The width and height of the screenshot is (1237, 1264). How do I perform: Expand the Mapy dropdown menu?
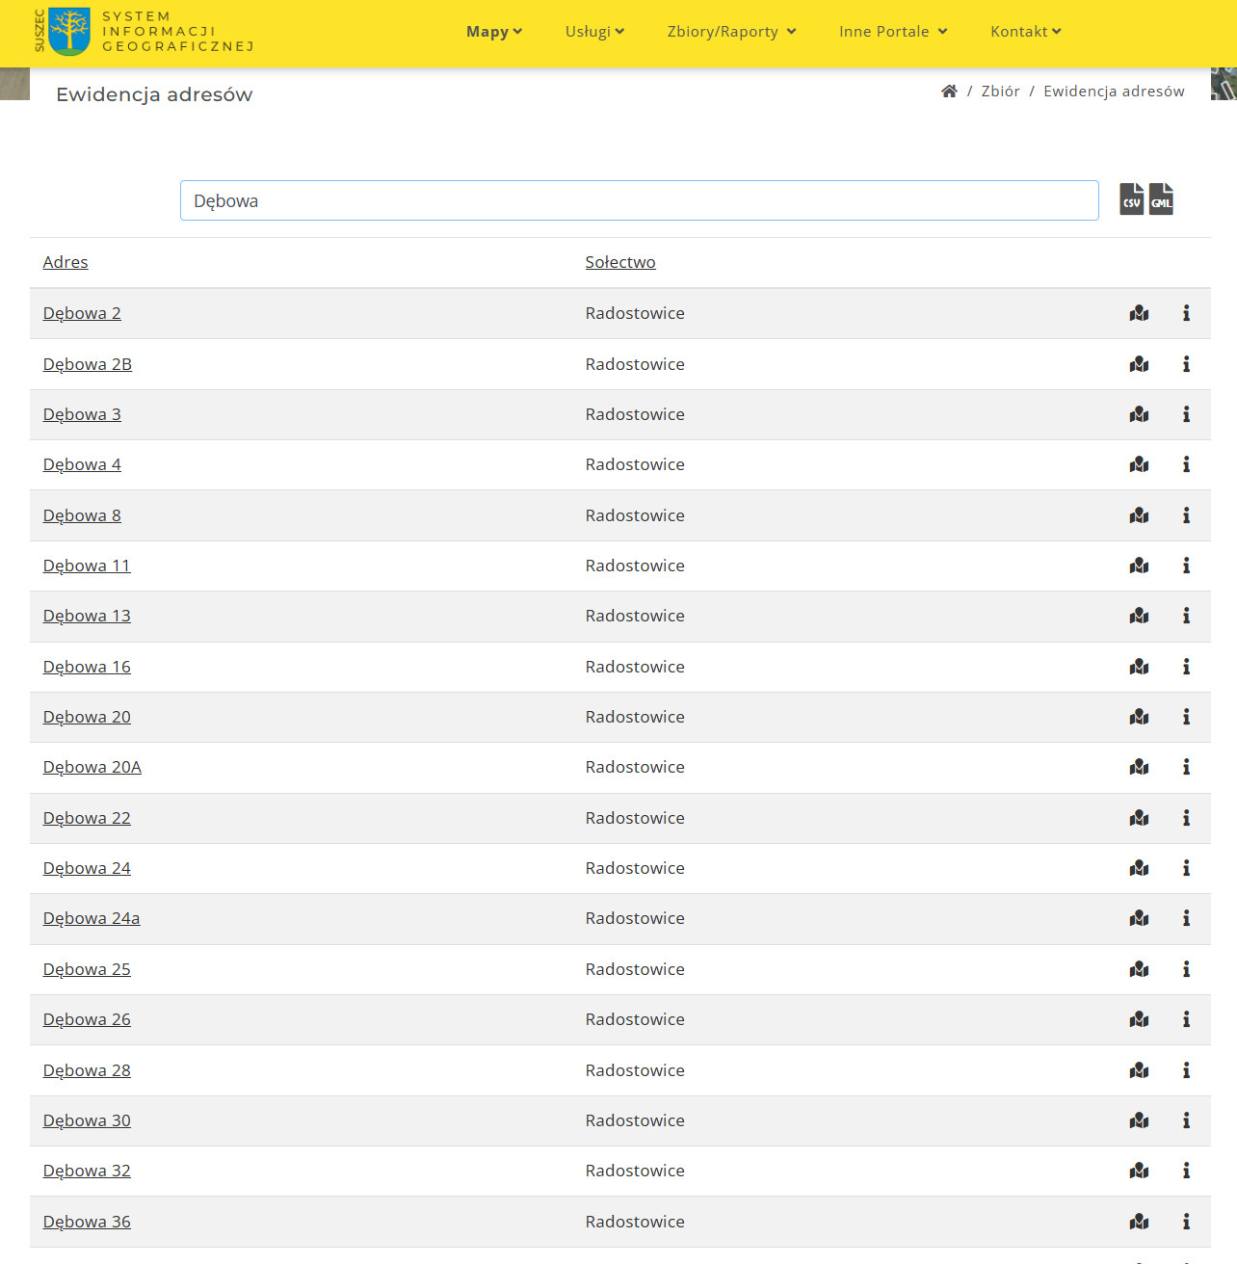[493, 32]
